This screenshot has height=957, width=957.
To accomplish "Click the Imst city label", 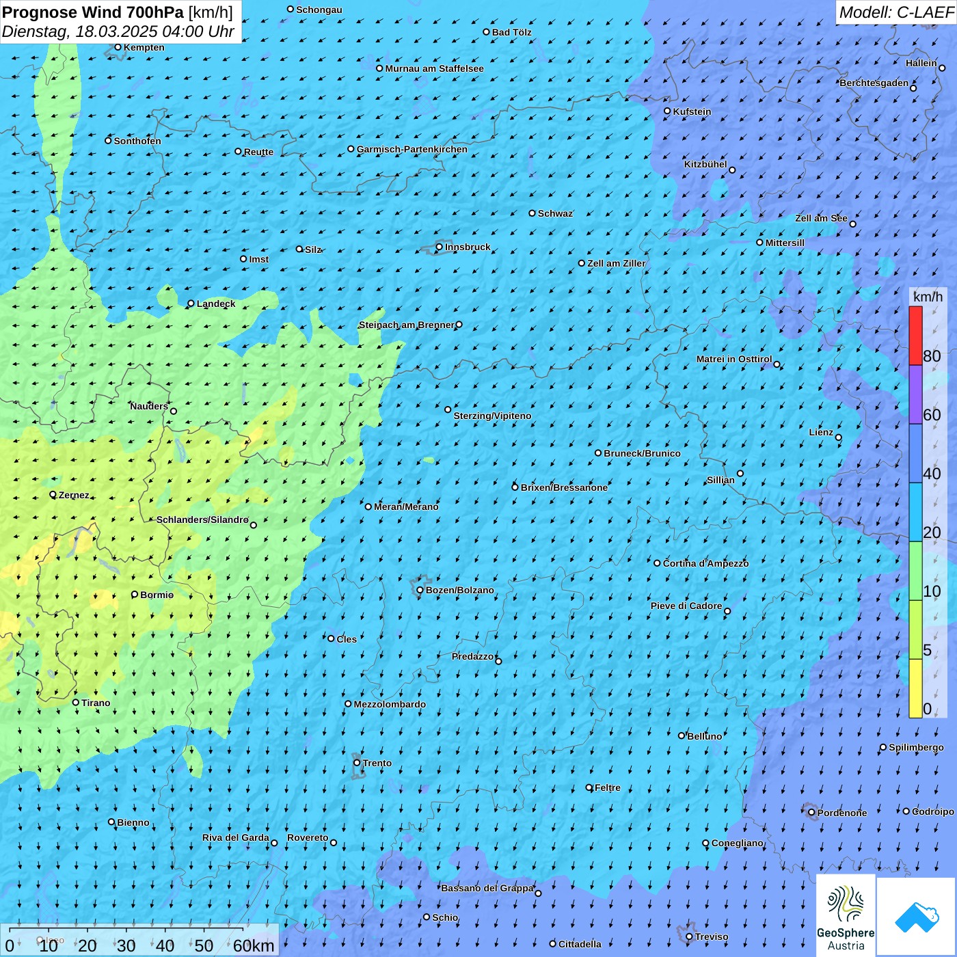I will [258, 259].
